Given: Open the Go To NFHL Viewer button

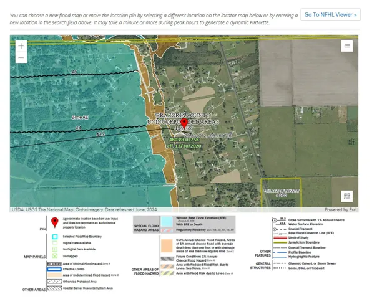Looking at the screenshot, I should (x=330, y=14).
